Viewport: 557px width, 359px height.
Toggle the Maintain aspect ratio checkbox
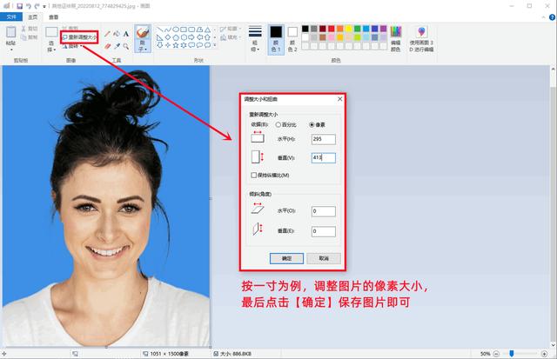point(253,176)
